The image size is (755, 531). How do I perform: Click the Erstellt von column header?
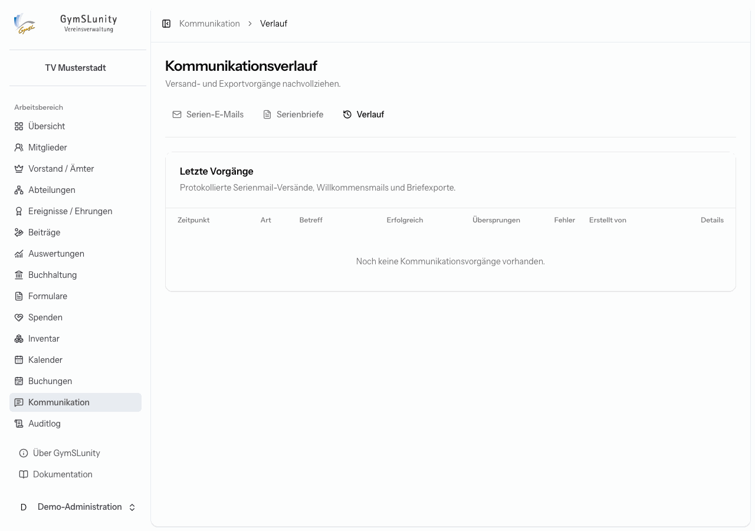pos(608,220)
